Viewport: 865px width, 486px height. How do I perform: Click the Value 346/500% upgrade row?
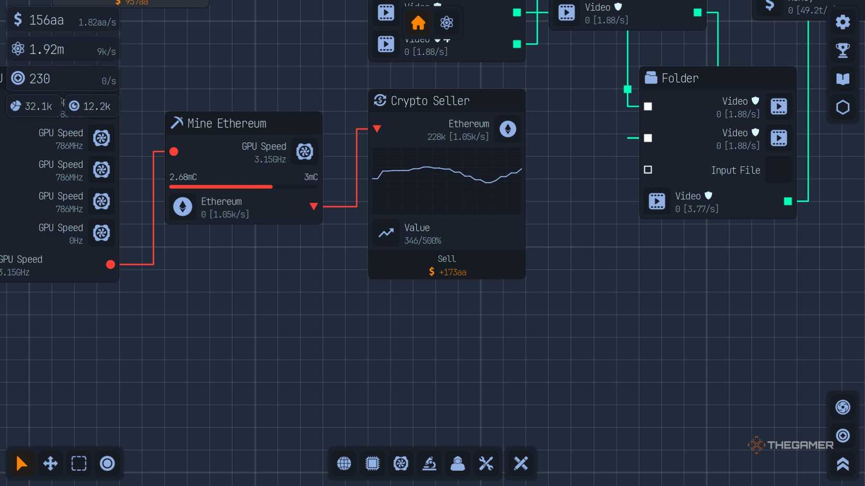447,234
